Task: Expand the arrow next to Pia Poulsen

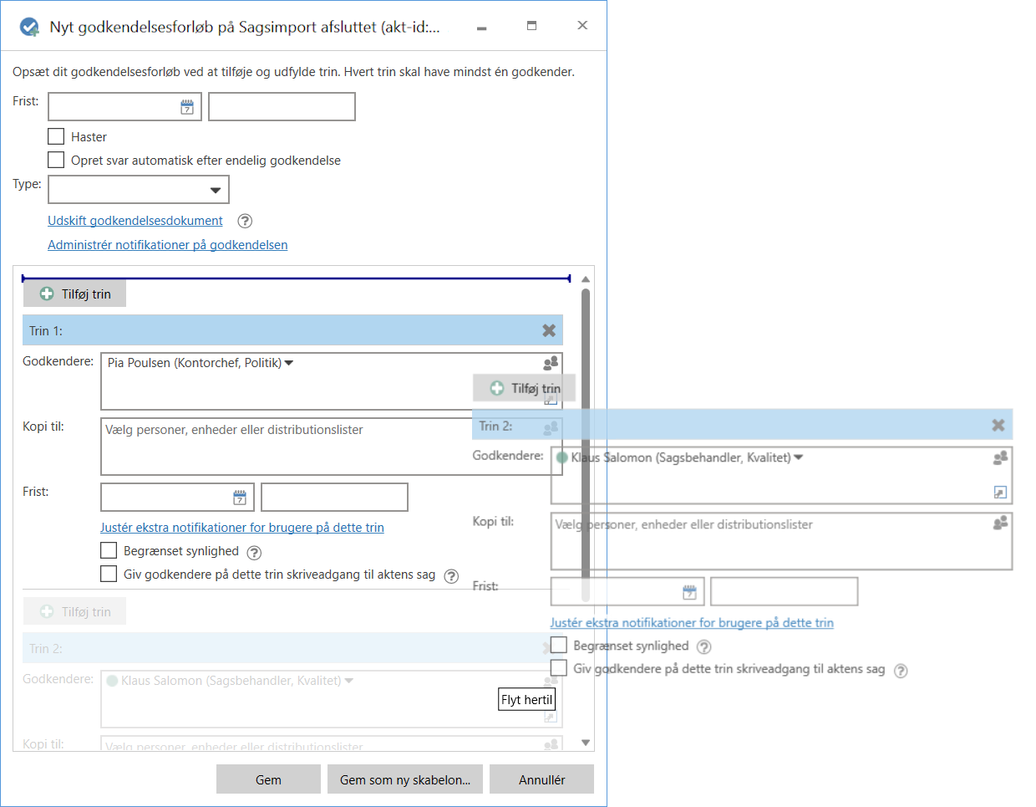Action: point(289,363)
